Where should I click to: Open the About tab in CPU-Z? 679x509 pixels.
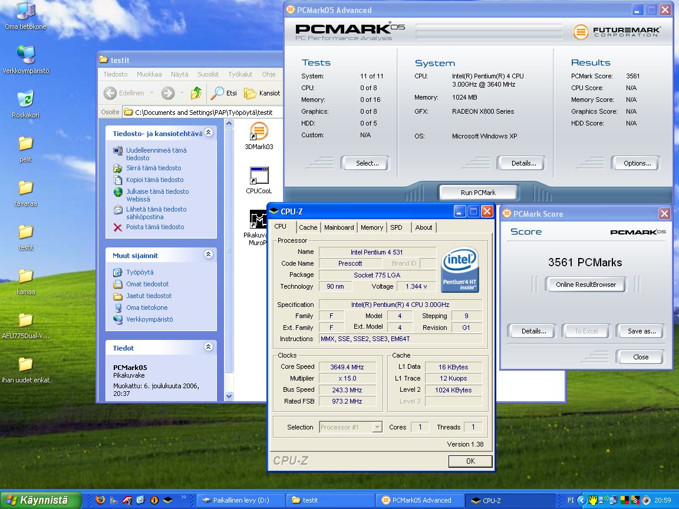point(424,227)
